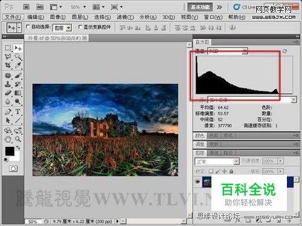Open the 填充 fill slider arrow

tap(280, 172)
